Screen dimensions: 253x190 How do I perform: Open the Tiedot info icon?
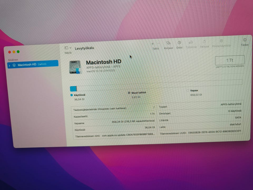click(245, 40)
